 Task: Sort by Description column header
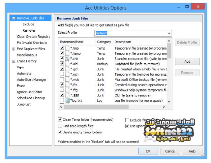click(140, 42)
